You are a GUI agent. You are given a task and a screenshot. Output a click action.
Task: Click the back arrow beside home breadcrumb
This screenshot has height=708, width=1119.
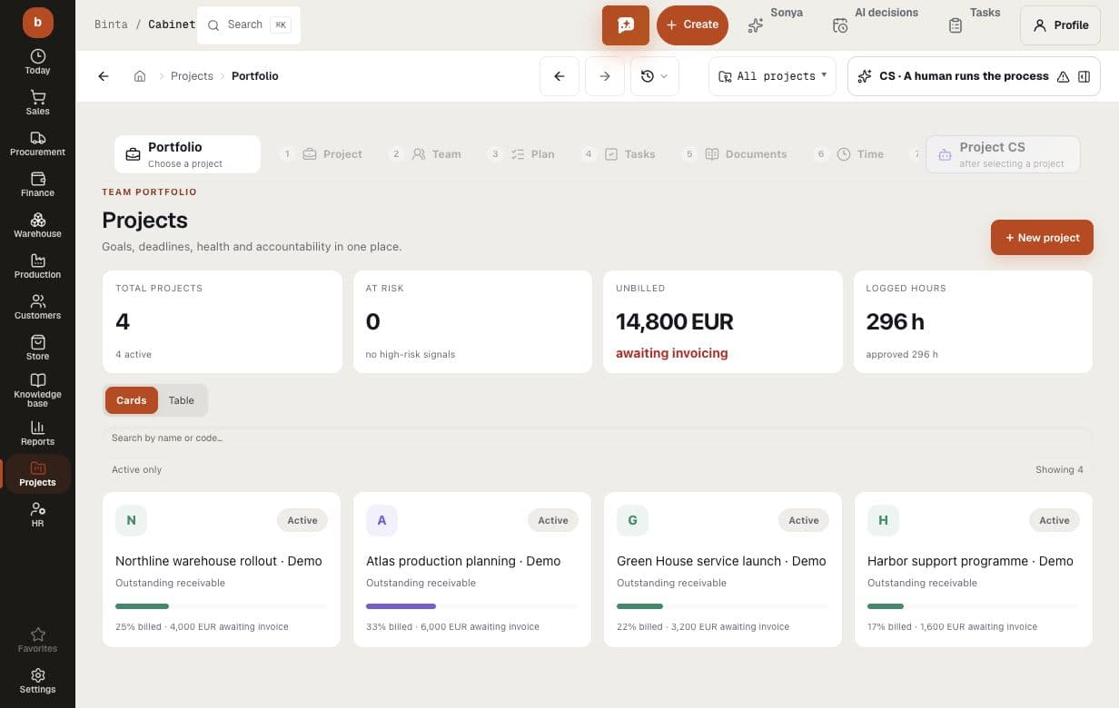104,76
